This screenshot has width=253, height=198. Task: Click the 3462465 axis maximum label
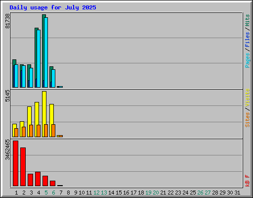click(7, 150)
